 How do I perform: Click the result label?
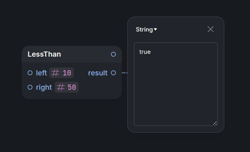coord(98,73)
